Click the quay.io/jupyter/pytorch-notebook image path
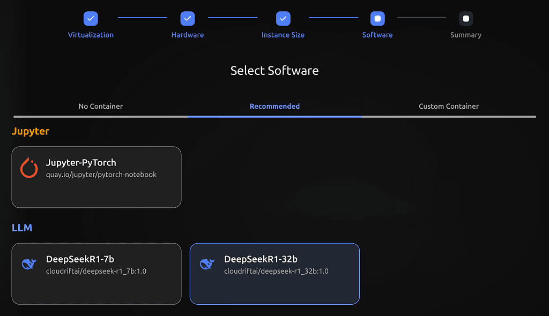This screenshot has height=316, width=549. click(101, 175)
